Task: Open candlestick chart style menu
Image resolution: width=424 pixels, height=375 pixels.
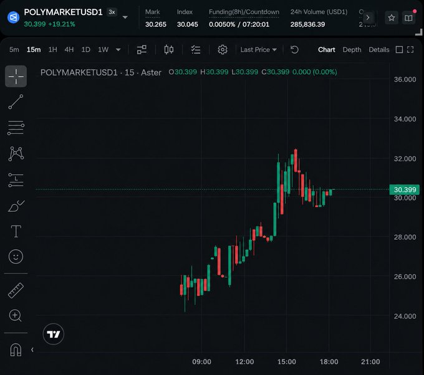Action: click(x=169, y=50)
